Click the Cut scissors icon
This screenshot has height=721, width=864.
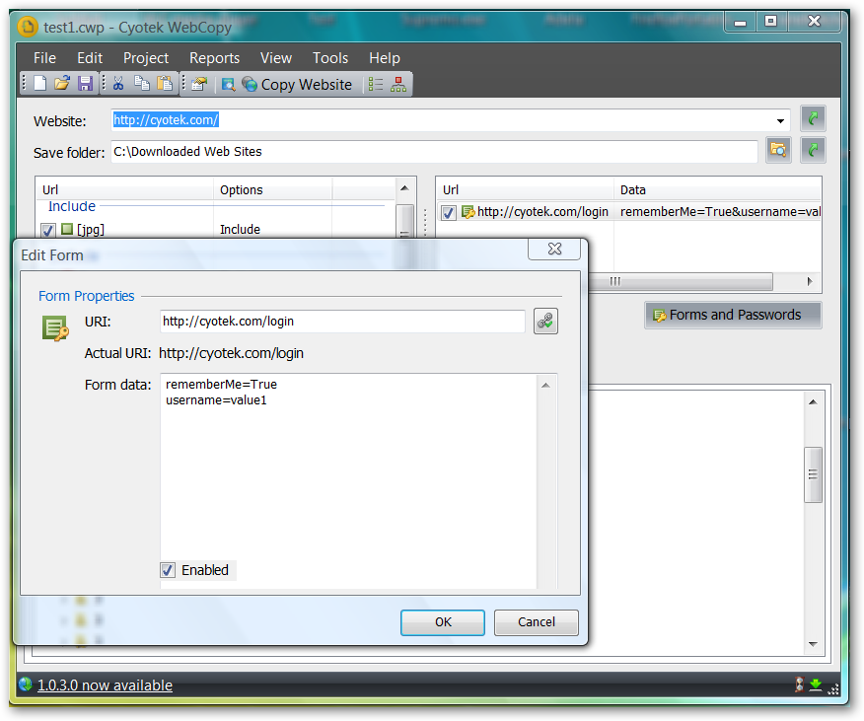(118, 84)
